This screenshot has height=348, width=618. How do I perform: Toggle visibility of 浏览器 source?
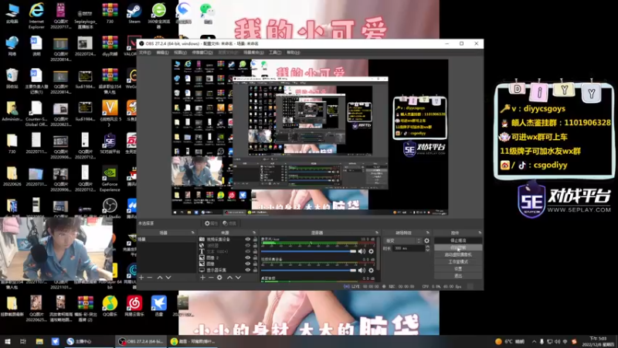pos(247,245)
